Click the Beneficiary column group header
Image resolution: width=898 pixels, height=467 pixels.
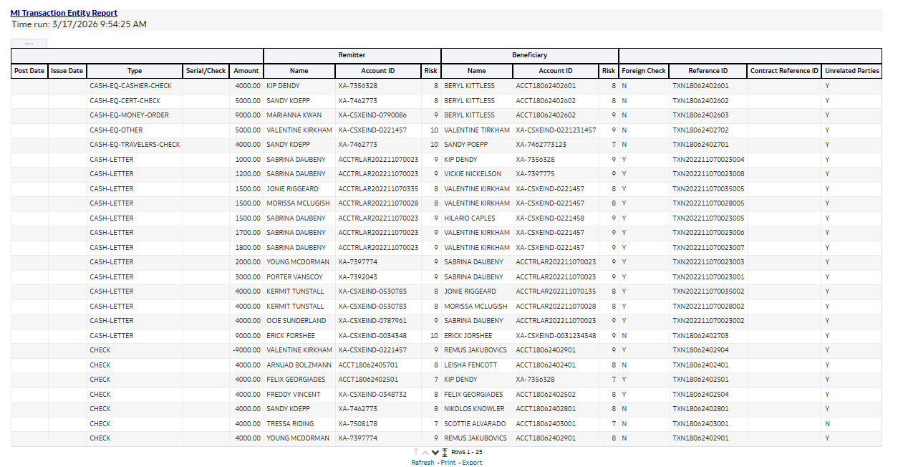click(528, 55)
